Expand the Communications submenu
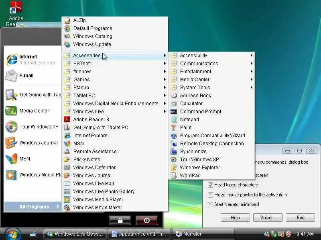 211,64
